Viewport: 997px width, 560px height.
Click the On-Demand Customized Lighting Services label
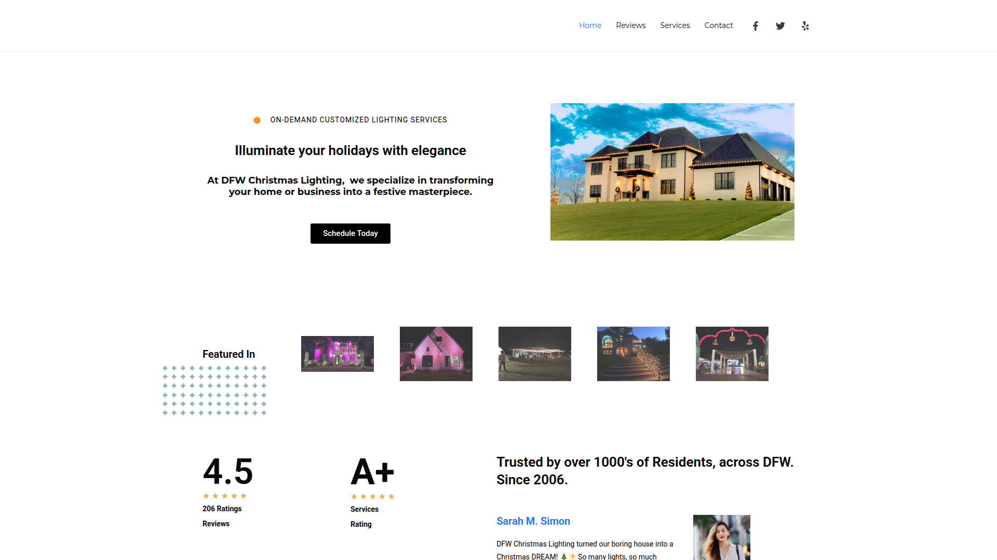pos(359,120)
